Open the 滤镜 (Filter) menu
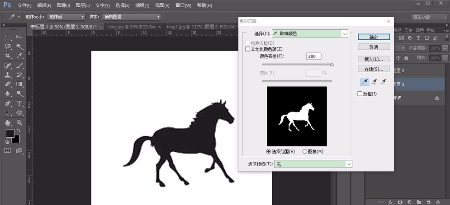This screenshot has height=205, width=450. (x=142, y=5)
